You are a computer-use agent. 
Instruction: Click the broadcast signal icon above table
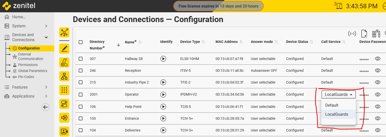click(x=352, y=34)
